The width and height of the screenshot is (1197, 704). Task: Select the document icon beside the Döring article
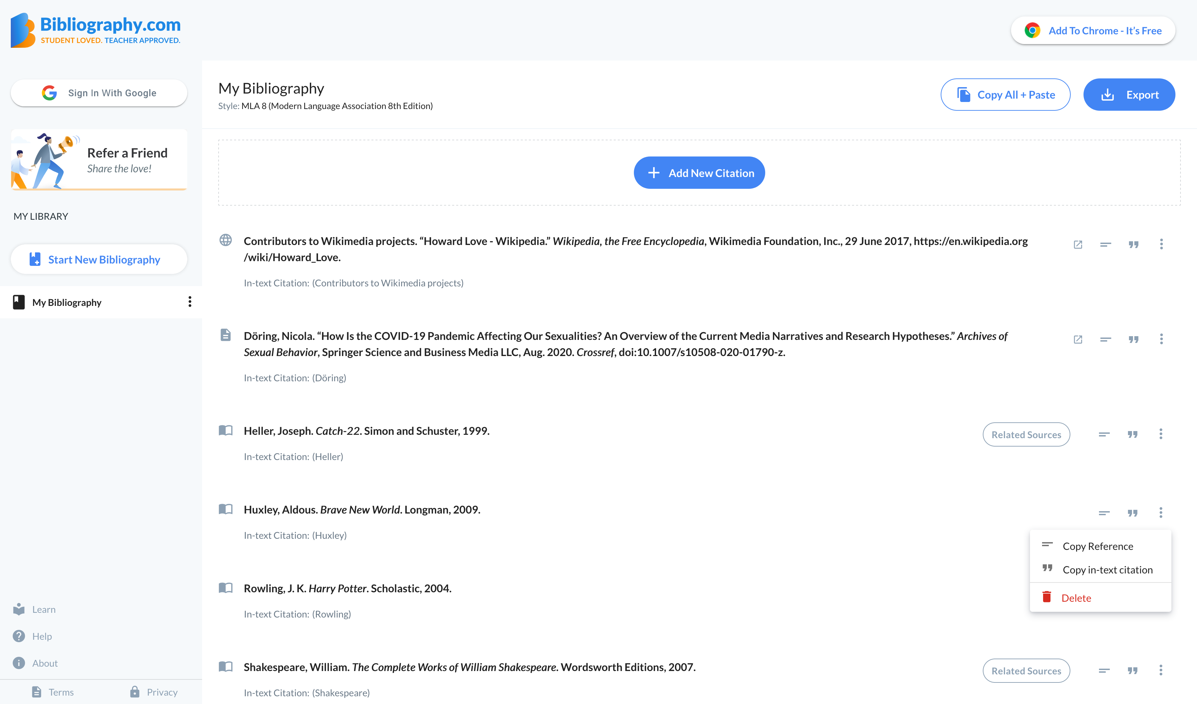pos(226,335)
